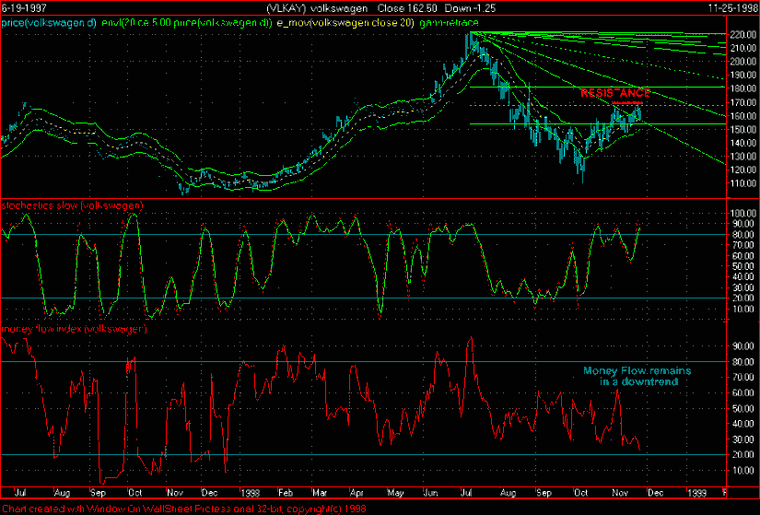Click the Mar month label
The width and height of the screenshot is (760, 515).
click(x=320, y=493)
